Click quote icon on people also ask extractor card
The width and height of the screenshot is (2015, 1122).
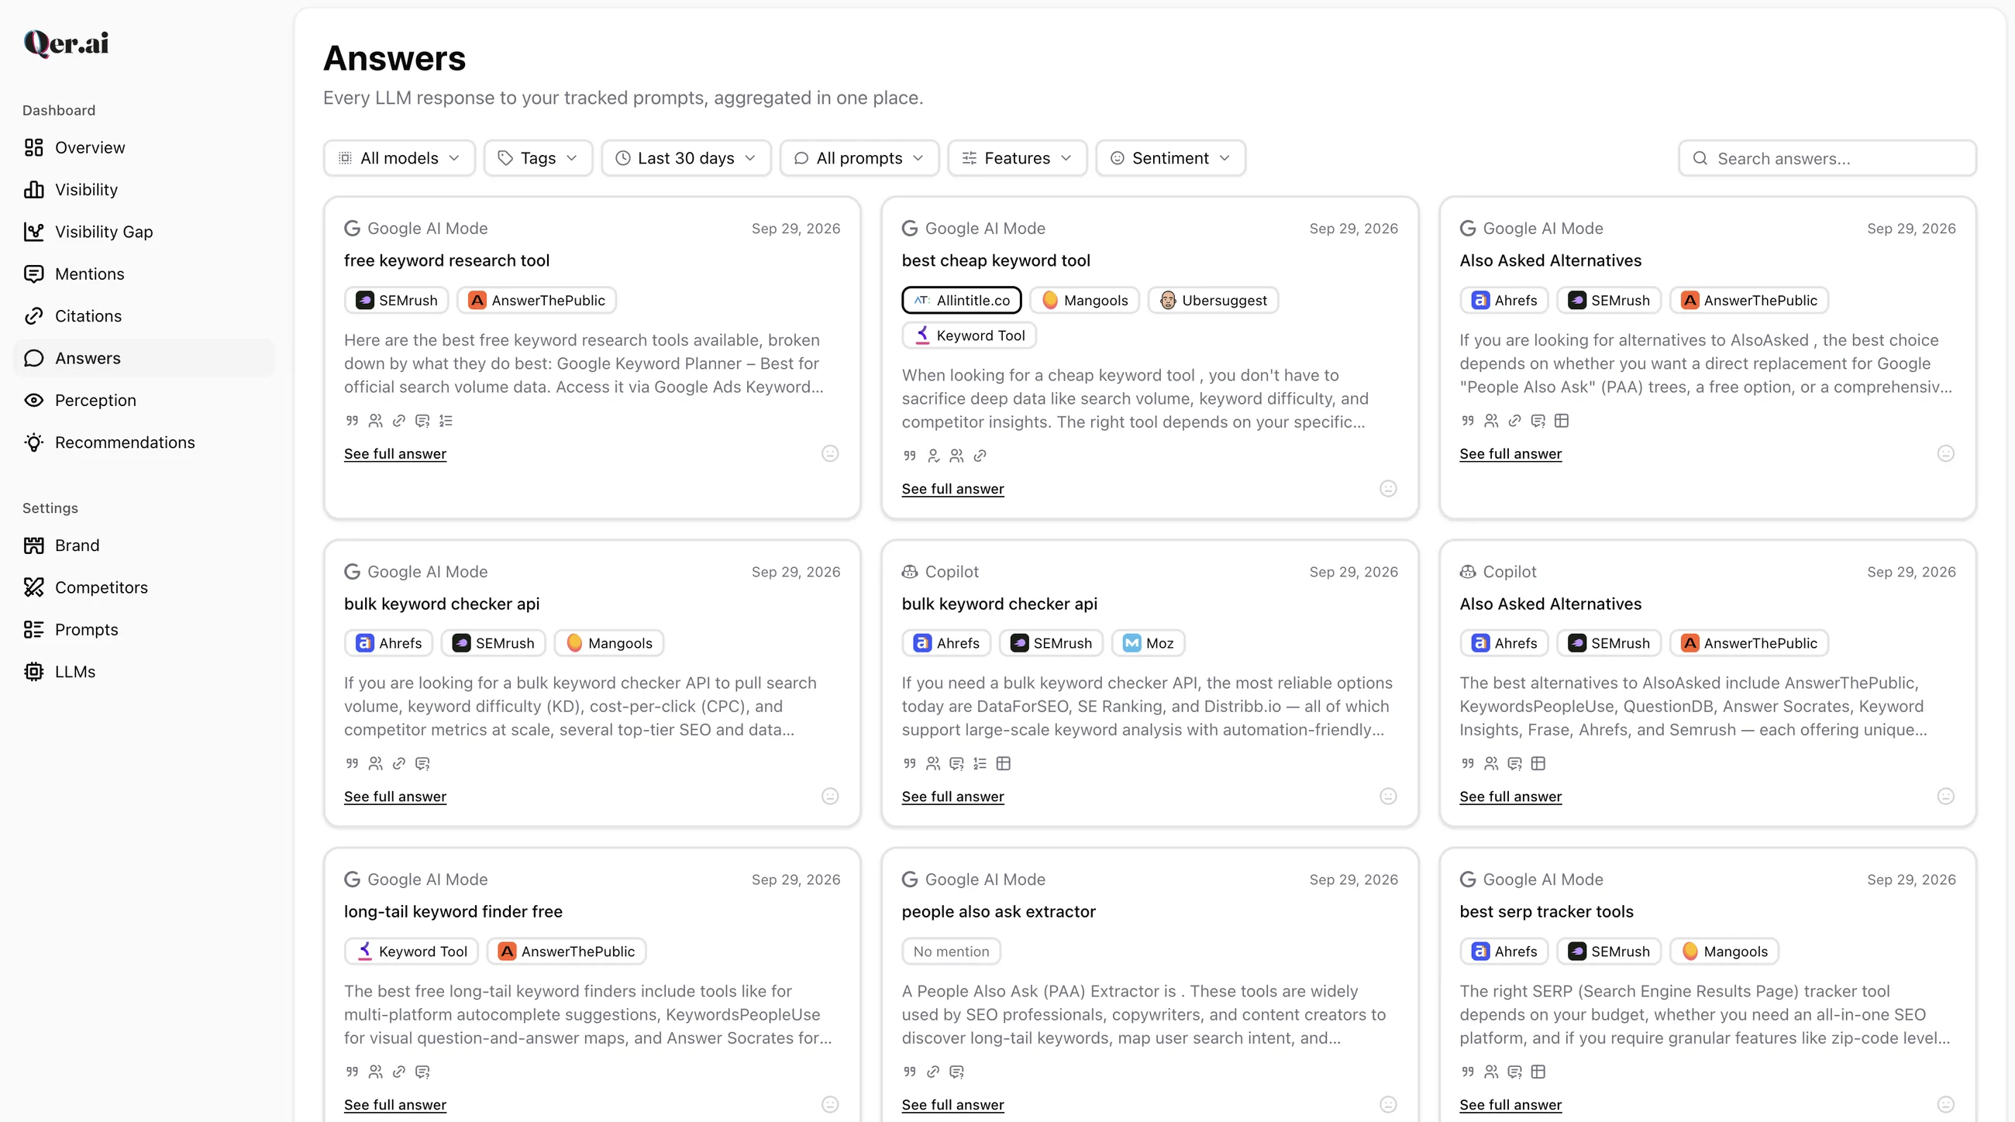[910, 1072]
